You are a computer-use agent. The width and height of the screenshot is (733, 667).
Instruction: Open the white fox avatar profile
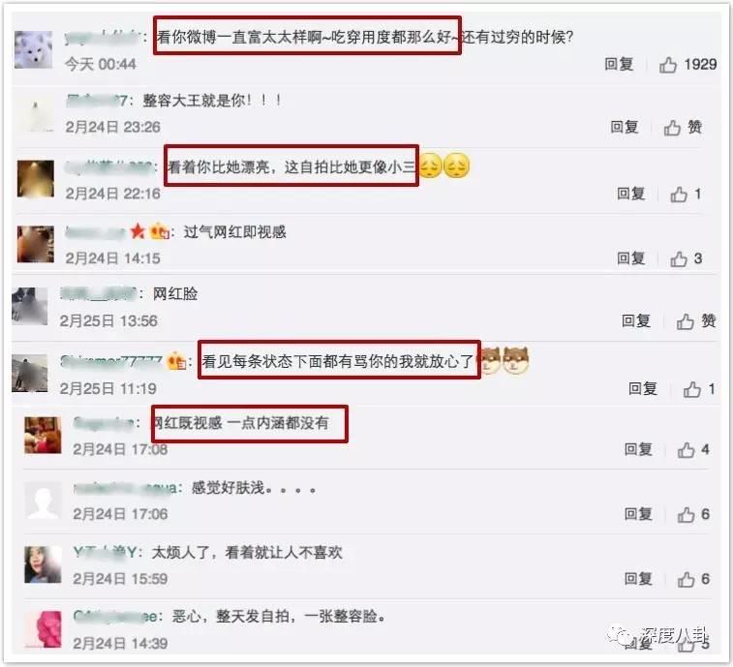pyautogui.click(x=34, y=49)
